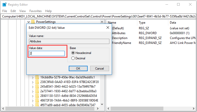This screenshot has width=197, height=112.
Task: Click the registry path address bar
Action: point(98,16)
